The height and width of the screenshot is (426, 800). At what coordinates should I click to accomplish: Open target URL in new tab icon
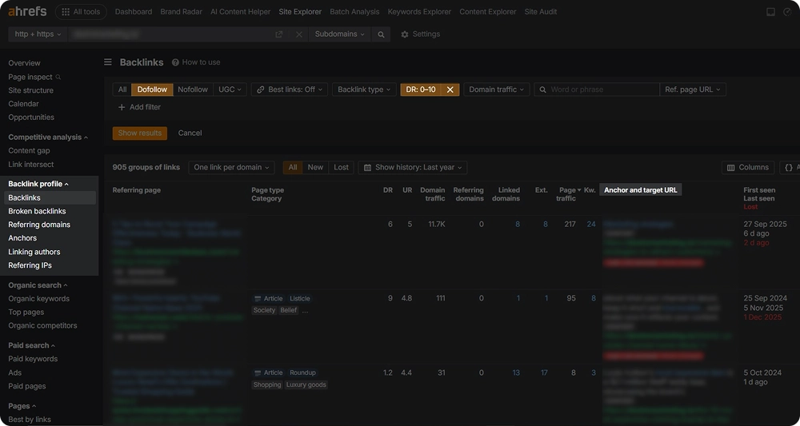(x=278, y=34)
